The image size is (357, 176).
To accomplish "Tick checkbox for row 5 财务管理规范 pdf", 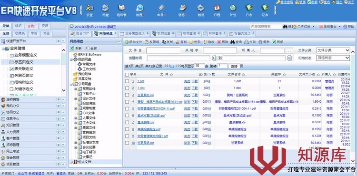I will [x=127, y=108].
